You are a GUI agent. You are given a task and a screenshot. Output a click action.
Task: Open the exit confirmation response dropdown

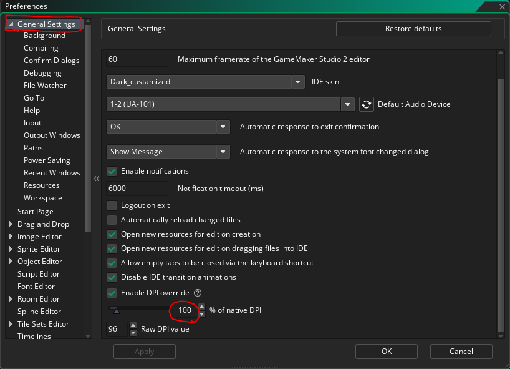coord(223,127)
